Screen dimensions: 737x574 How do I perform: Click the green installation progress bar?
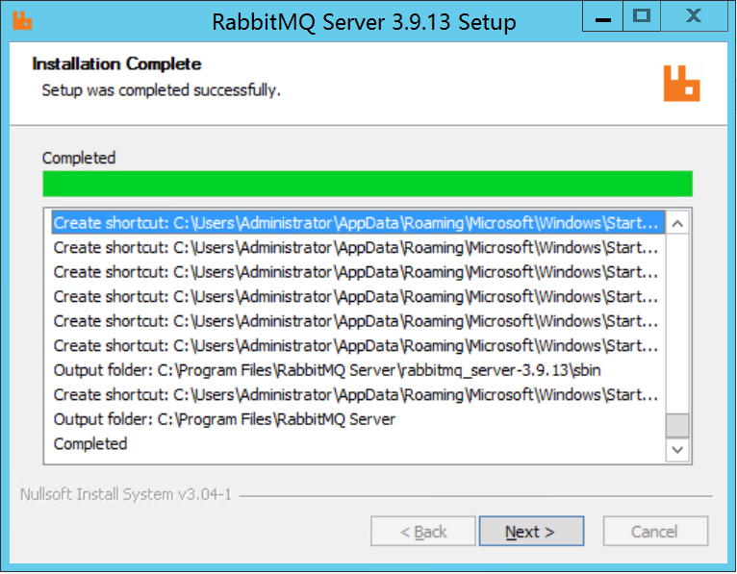(x=368, y=184)
